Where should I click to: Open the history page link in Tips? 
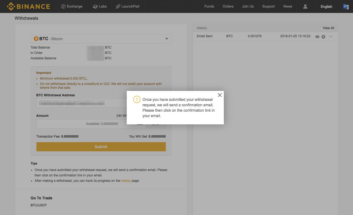coord(126,181)
